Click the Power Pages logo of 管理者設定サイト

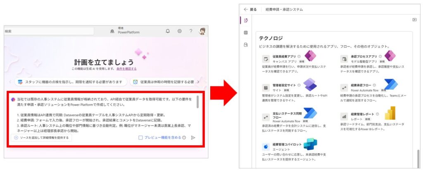pyautogui.click(x=310, y=85)
